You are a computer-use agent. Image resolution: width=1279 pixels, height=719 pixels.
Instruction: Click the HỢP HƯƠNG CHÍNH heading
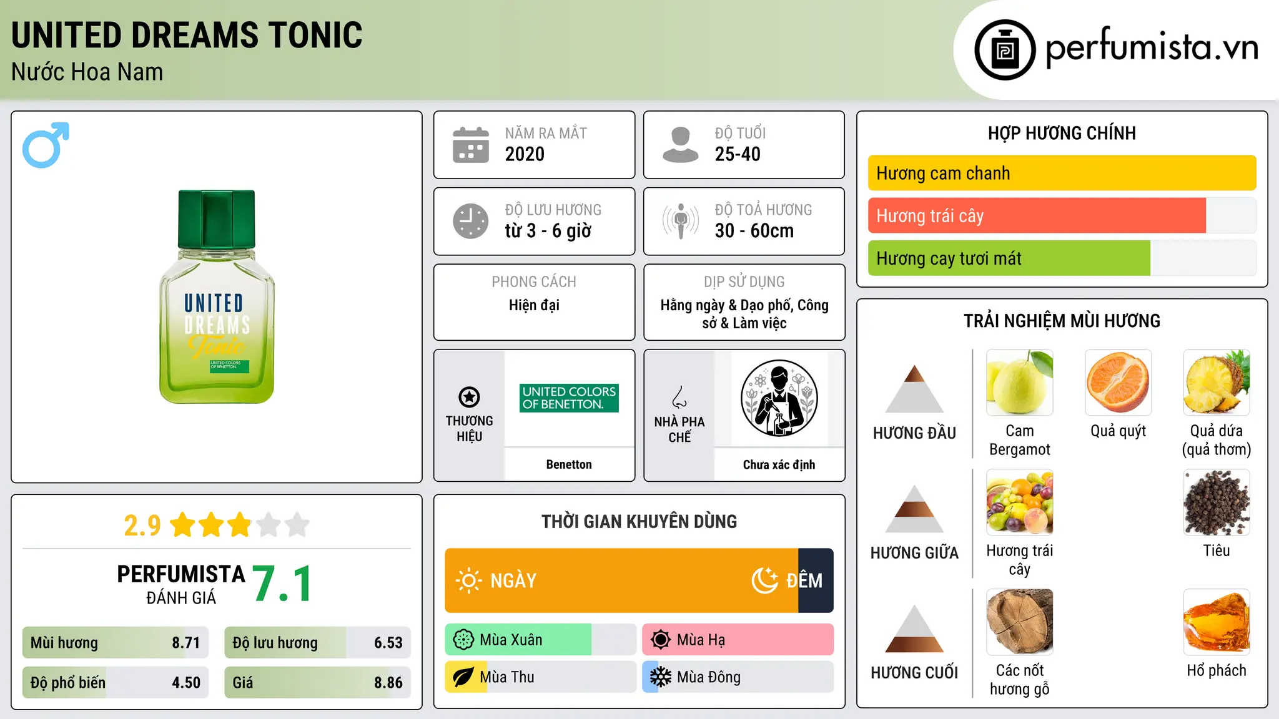1062,133
